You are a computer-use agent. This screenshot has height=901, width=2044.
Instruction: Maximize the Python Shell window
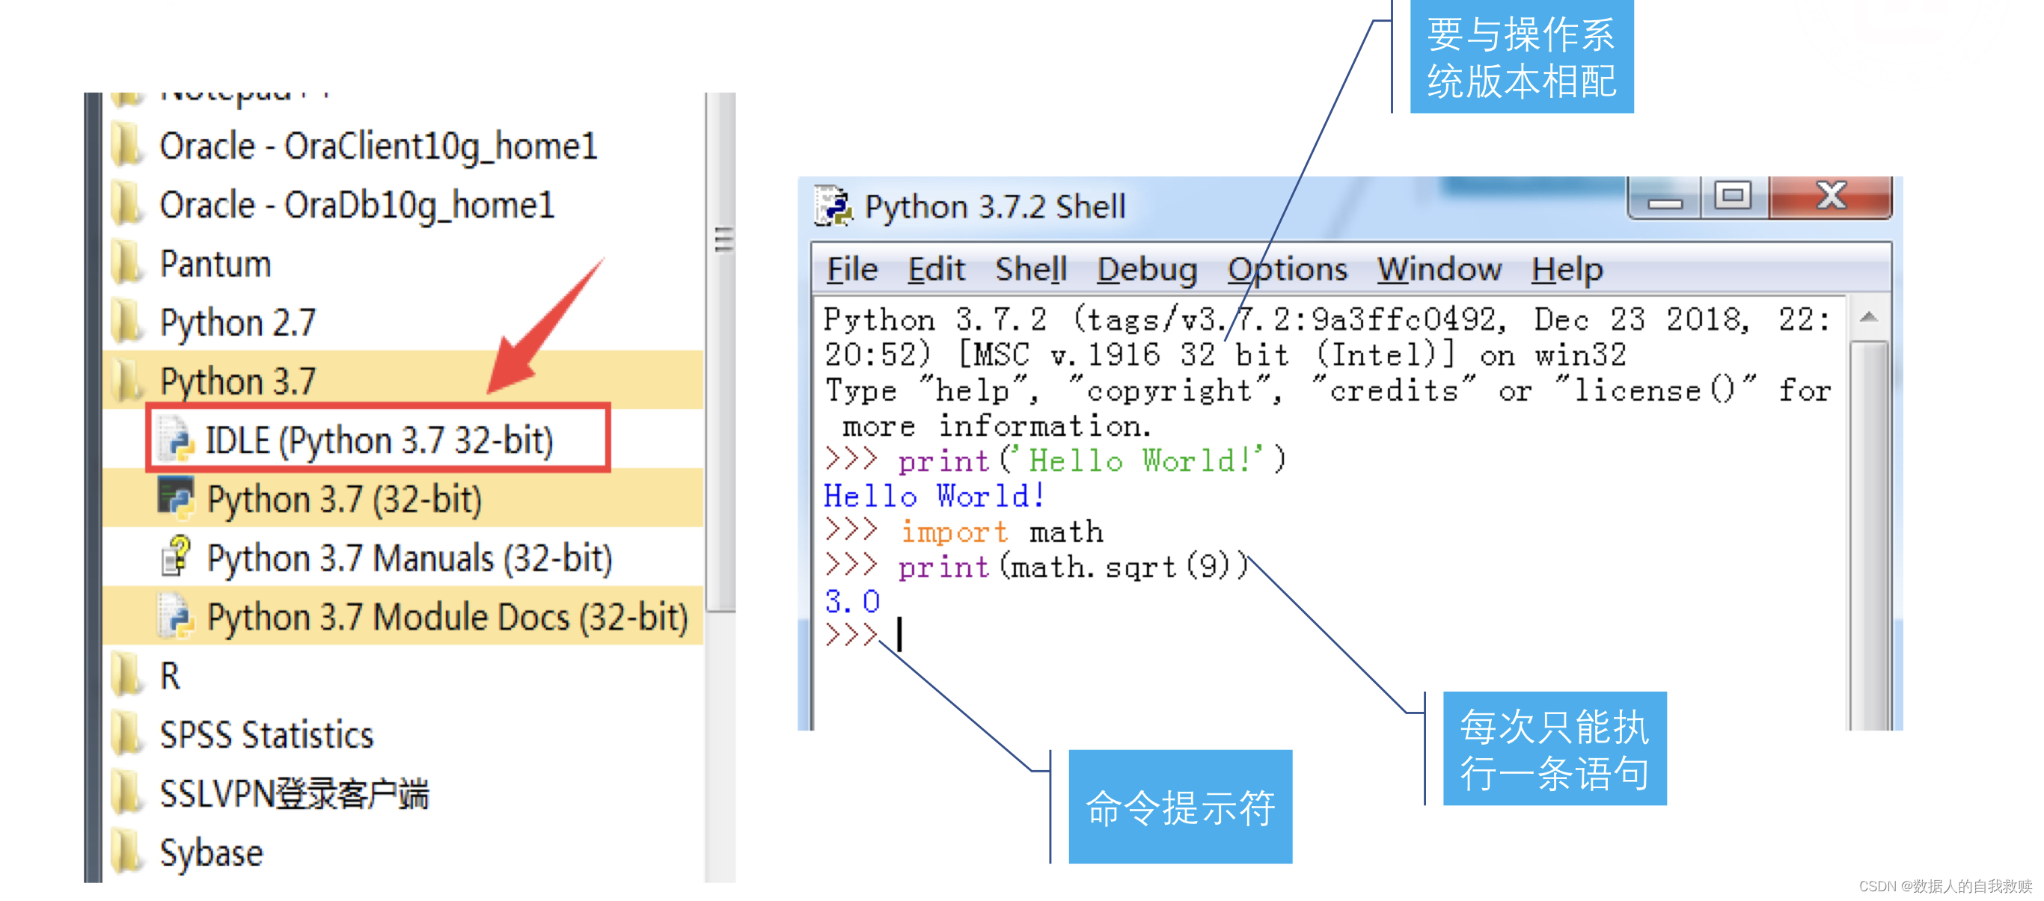(1732, 196)
